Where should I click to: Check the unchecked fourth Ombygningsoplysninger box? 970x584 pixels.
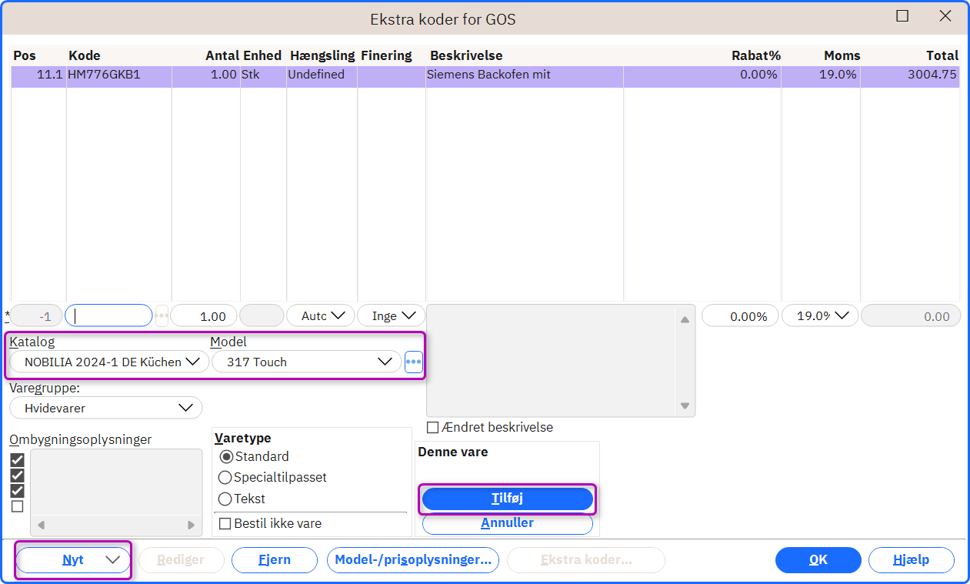[17, 506]
